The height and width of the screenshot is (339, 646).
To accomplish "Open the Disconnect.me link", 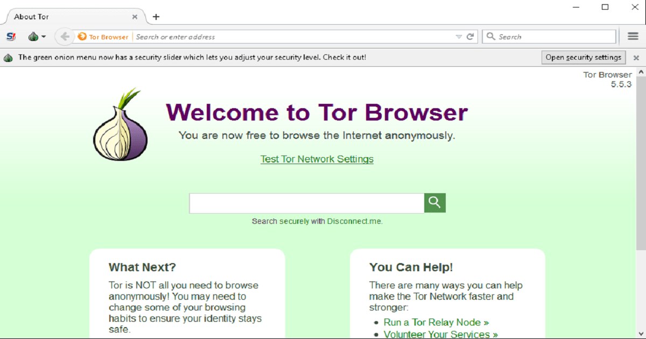I will click(354, 221).
